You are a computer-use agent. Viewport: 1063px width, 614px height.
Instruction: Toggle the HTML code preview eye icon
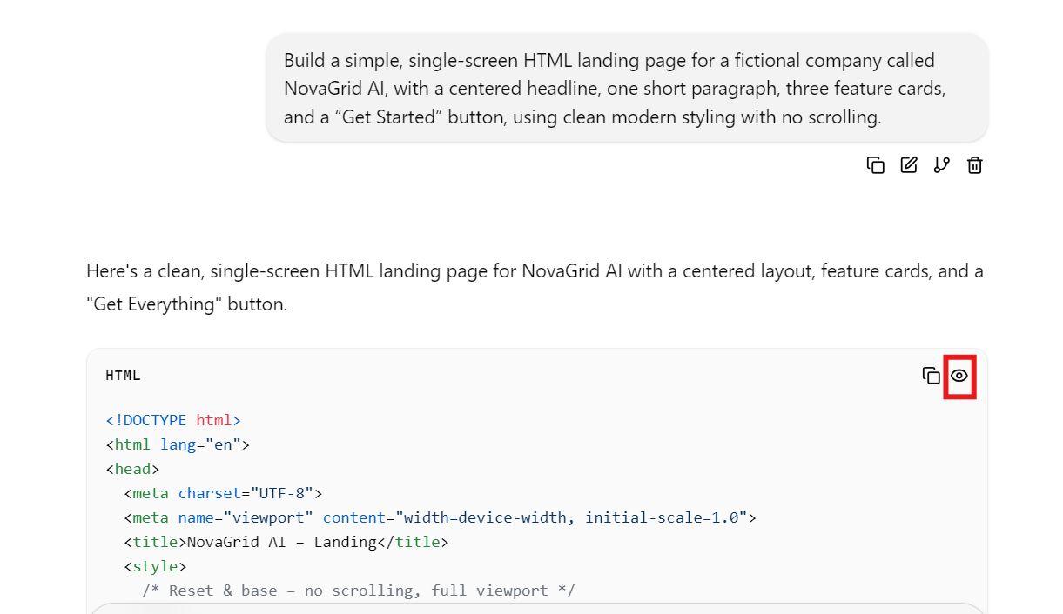pyautogui.click(x=959, y=376)
